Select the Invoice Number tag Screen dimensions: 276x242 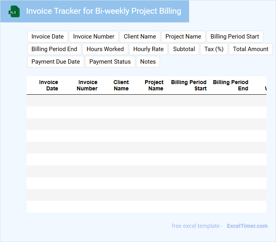pos(94,37)
